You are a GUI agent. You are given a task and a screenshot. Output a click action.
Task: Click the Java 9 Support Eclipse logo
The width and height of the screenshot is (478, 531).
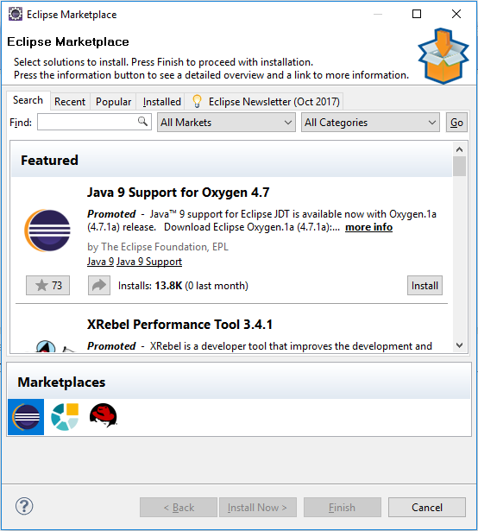tap(47, 231)
